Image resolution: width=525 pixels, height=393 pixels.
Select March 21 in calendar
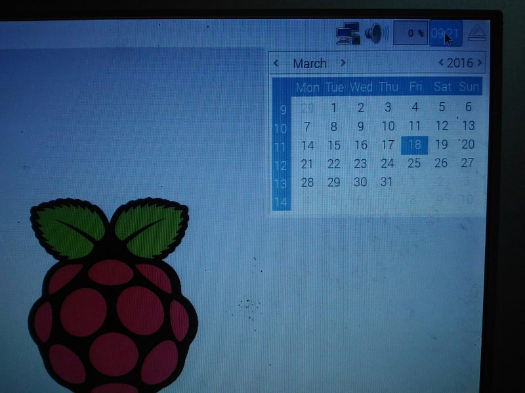[306, 164]
